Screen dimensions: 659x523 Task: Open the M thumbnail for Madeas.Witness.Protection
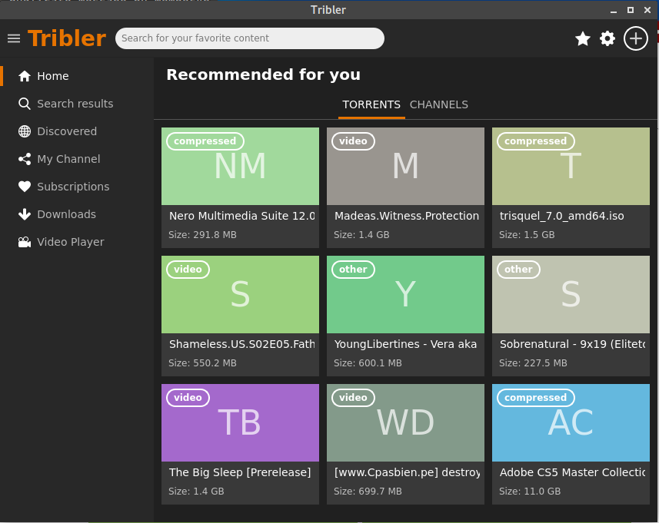405,166
